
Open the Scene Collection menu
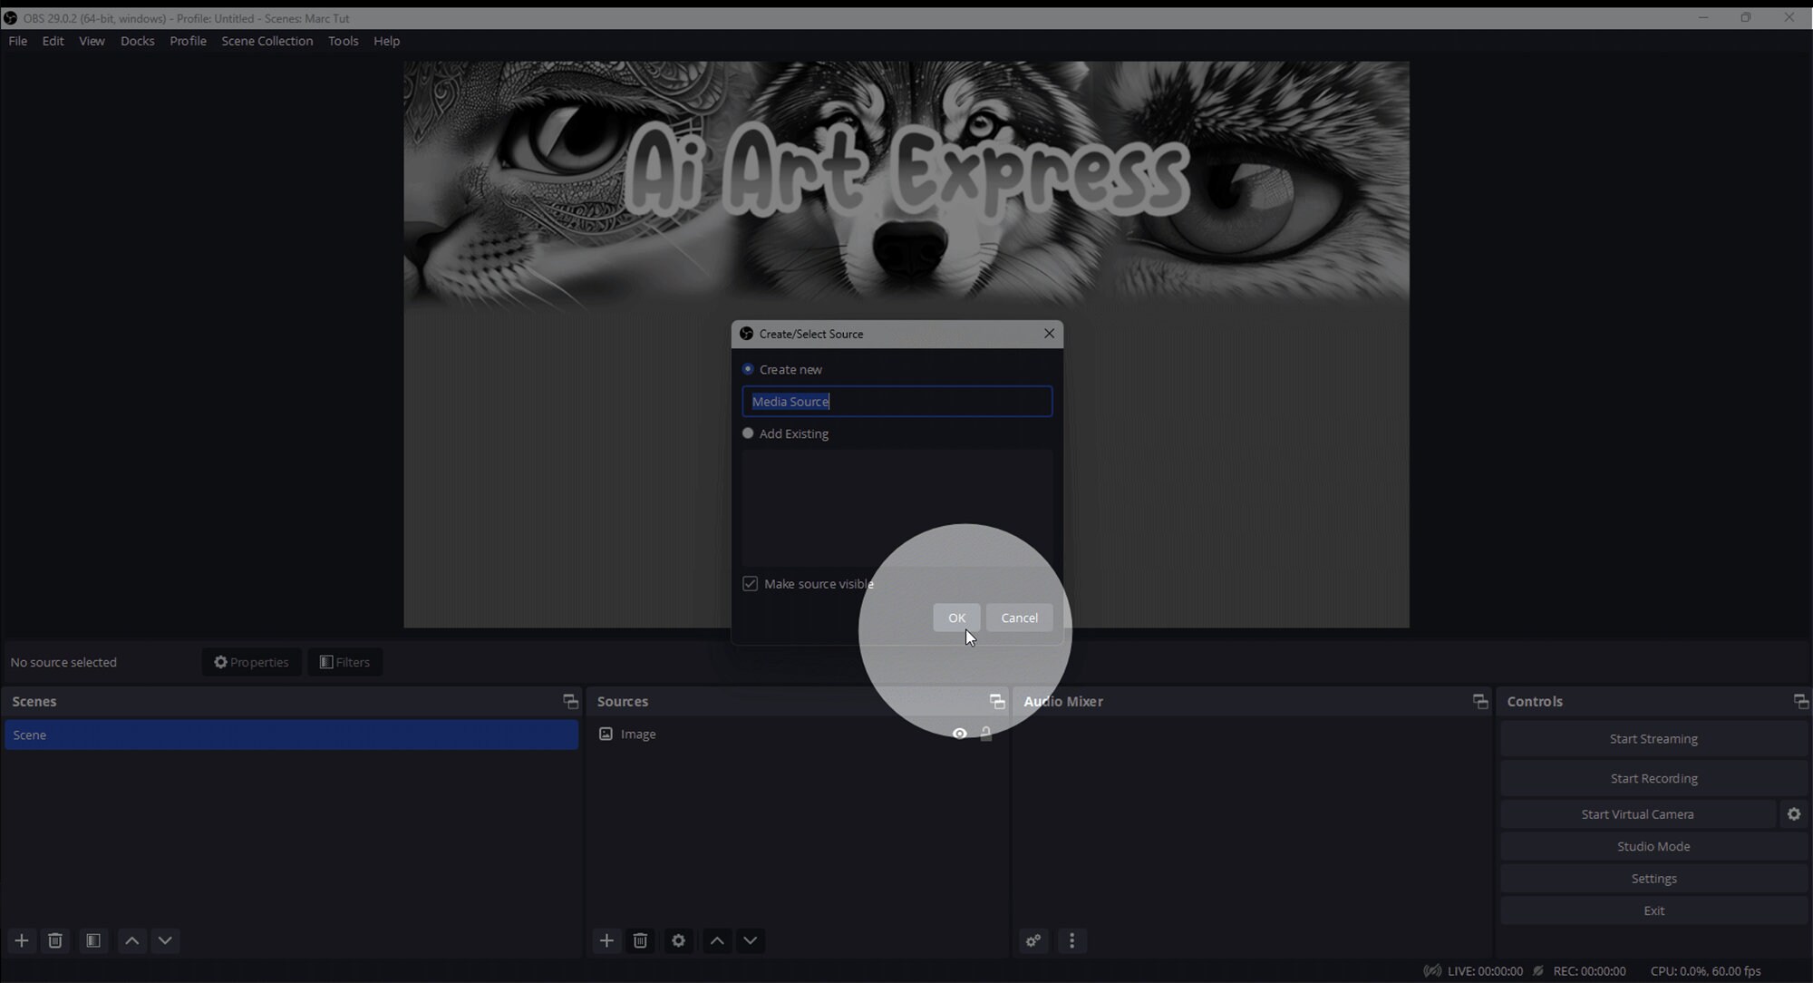(267, 41)
